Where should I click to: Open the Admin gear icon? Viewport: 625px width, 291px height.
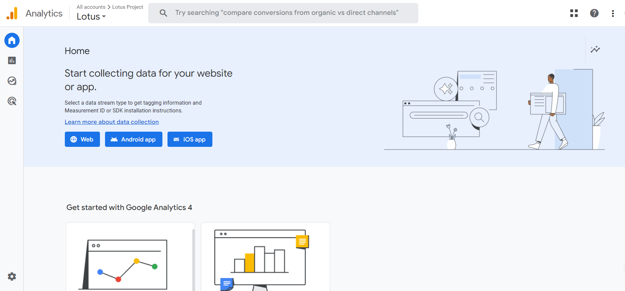coord(12,276)
